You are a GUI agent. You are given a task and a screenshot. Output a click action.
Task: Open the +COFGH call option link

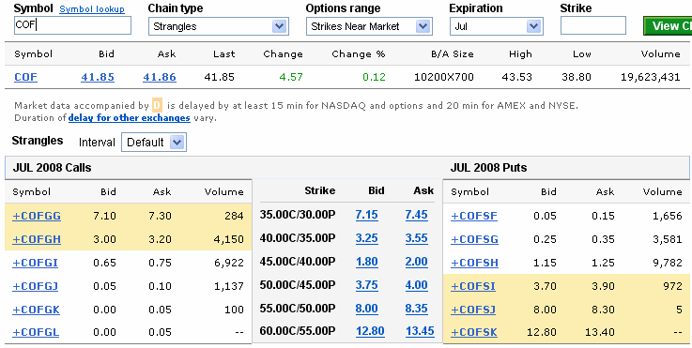37,239
